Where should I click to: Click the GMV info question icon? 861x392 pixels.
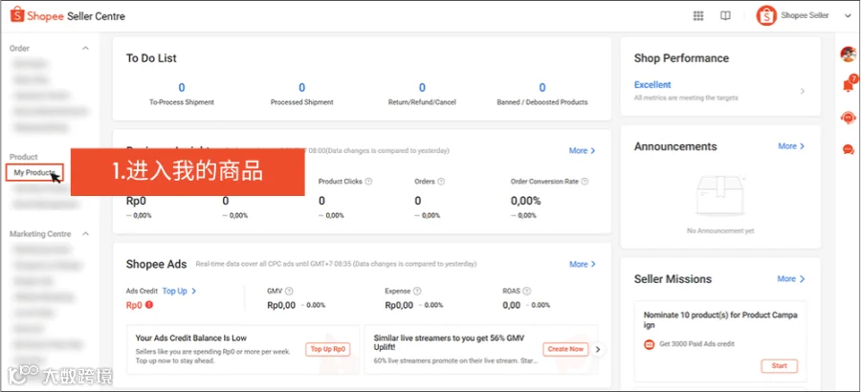289,291
